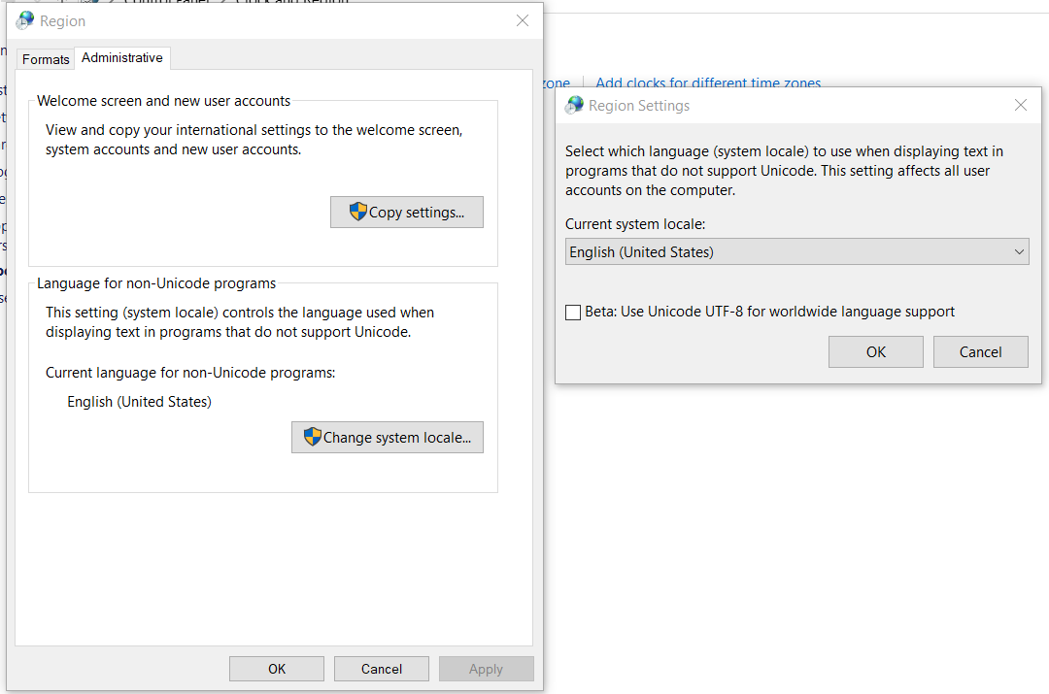This screenshot has height=694, width=1049.
Task: Click globe icon in Region Settings title bar
Action: (573, 105)
